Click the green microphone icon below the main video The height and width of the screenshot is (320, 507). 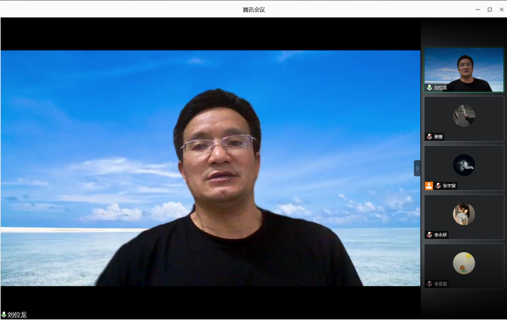[x=4, y=315]
